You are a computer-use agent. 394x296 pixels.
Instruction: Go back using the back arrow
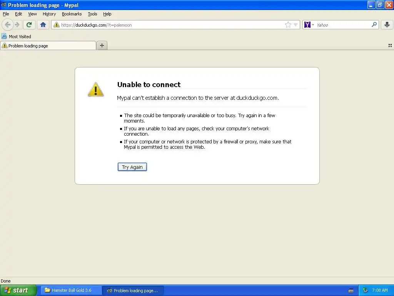point(8,25)
